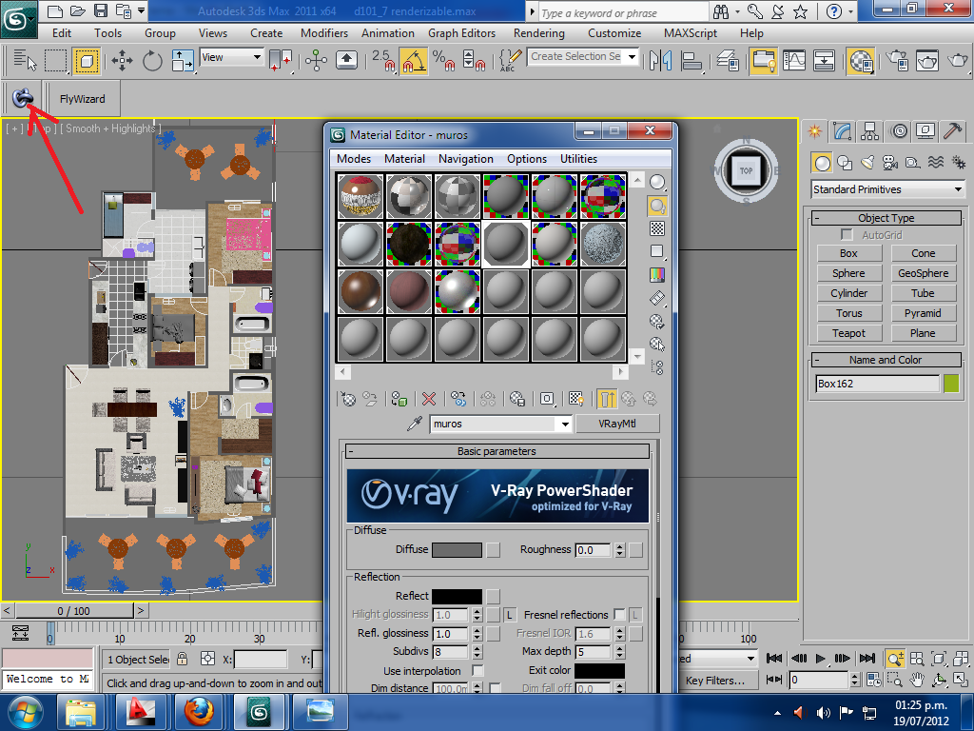Select the Move transform tool

[x=122, y=61]
